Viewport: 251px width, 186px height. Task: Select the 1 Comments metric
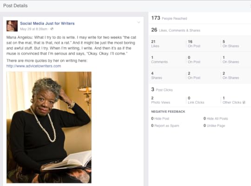point(159,60)
